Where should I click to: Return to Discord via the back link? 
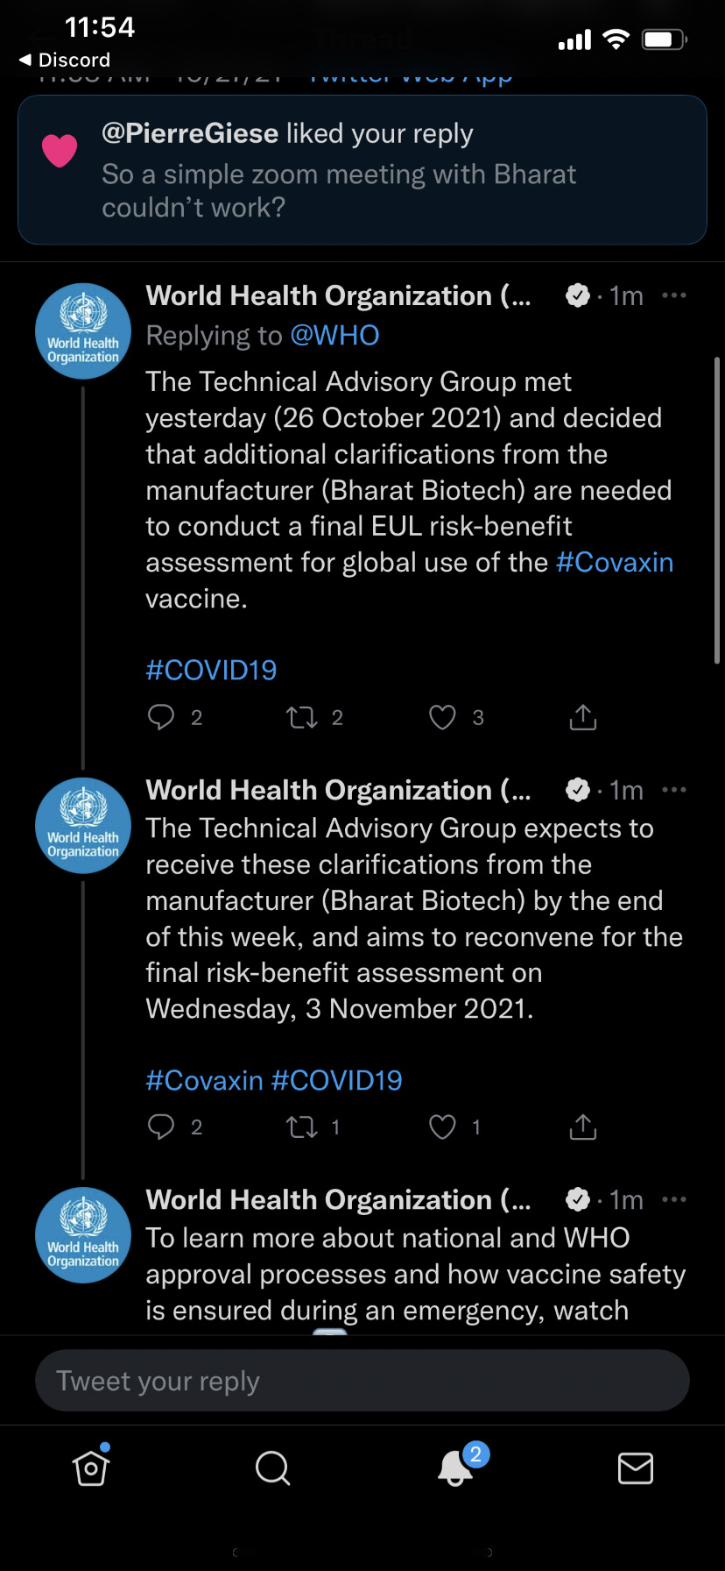[x=65, y=60]
